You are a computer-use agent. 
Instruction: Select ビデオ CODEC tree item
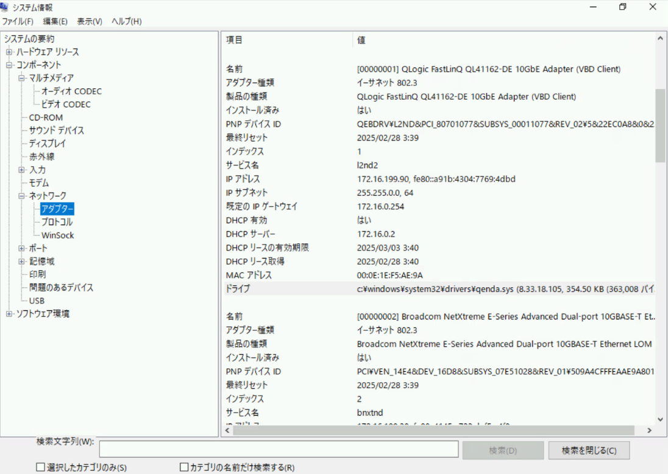pyautogui.click(x=66, y=105)
